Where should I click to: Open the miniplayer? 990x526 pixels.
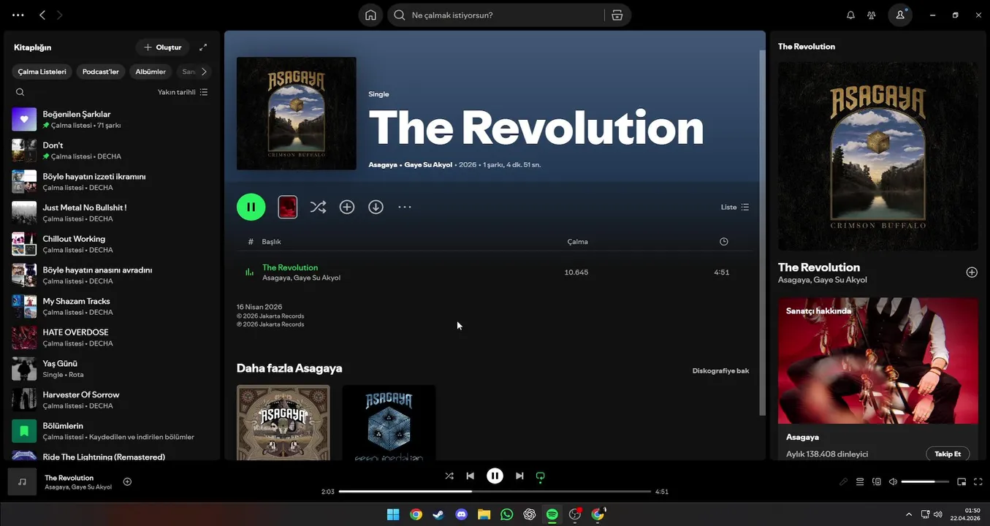pos(962,481)
